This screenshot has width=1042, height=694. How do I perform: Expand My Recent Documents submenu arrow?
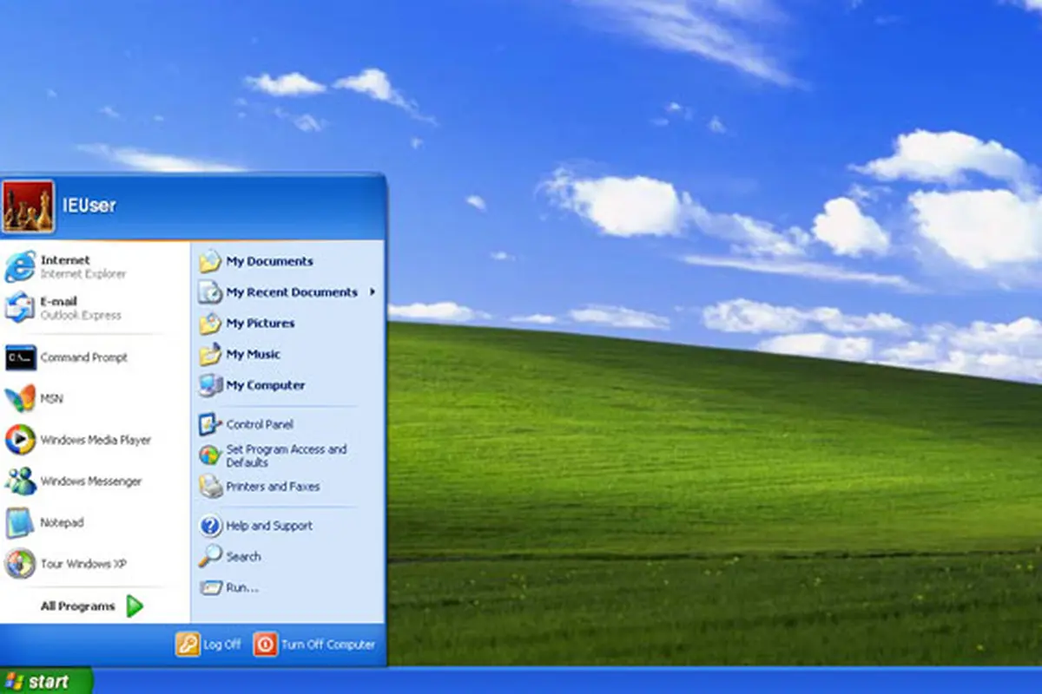(373, 292)
